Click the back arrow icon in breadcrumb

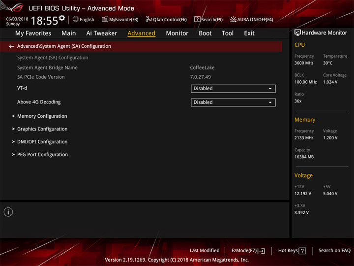(11, 46)
